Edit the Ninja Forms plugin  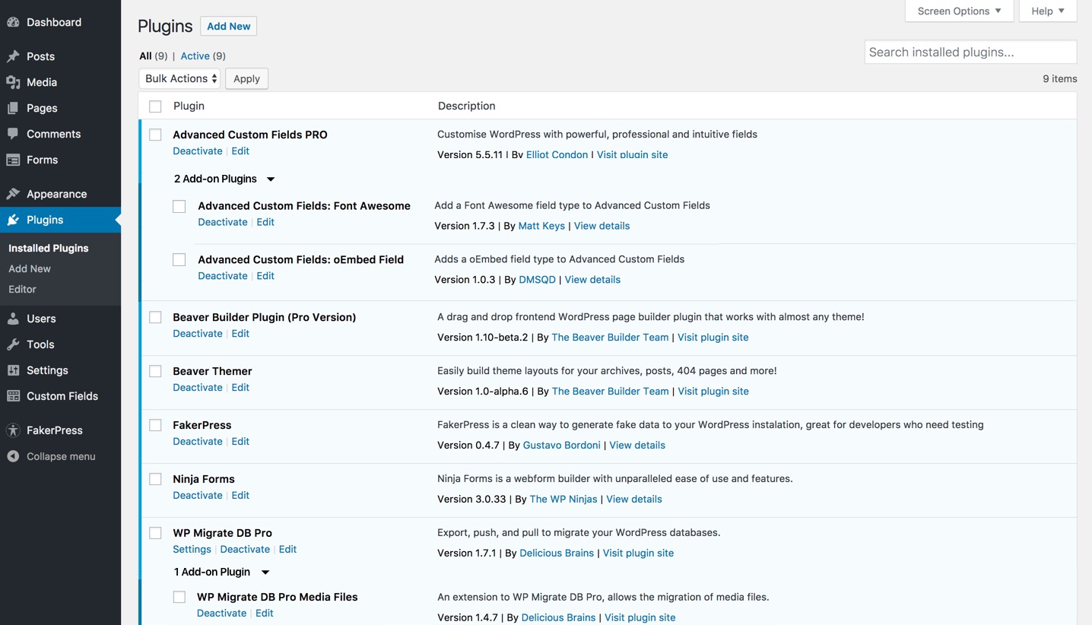240,495
